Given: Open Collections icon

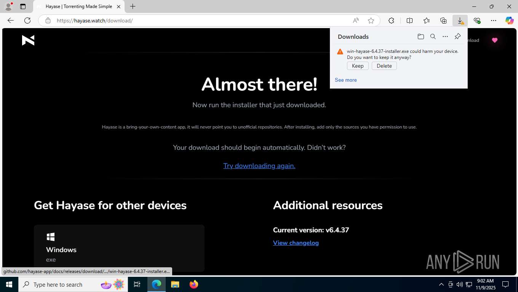Looking at the screenshot, I should click(x=443, y=21).
